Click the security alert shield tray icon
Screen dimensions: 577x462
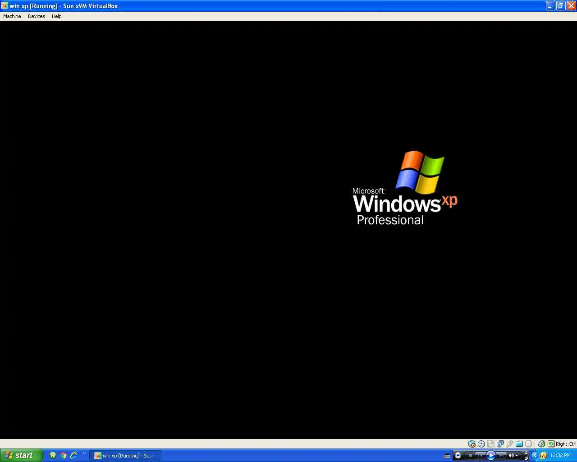[544, 455]
